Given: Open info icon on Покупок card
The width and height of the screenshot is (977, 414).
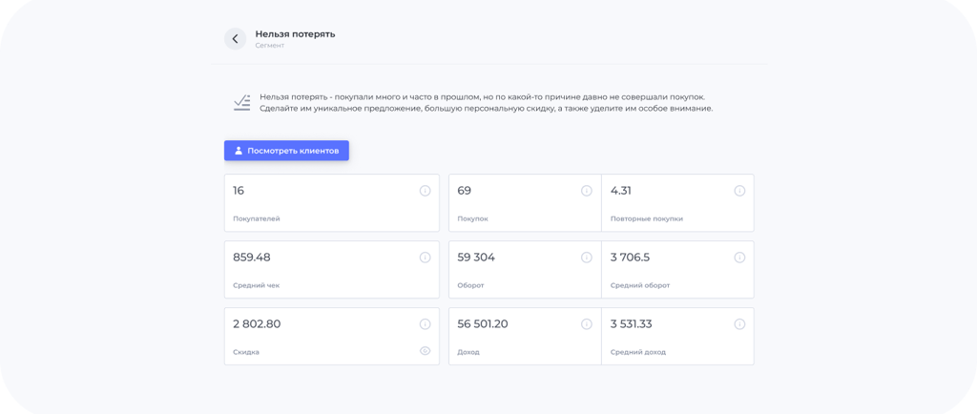Looking at the screenshot, I should [587, 191].
